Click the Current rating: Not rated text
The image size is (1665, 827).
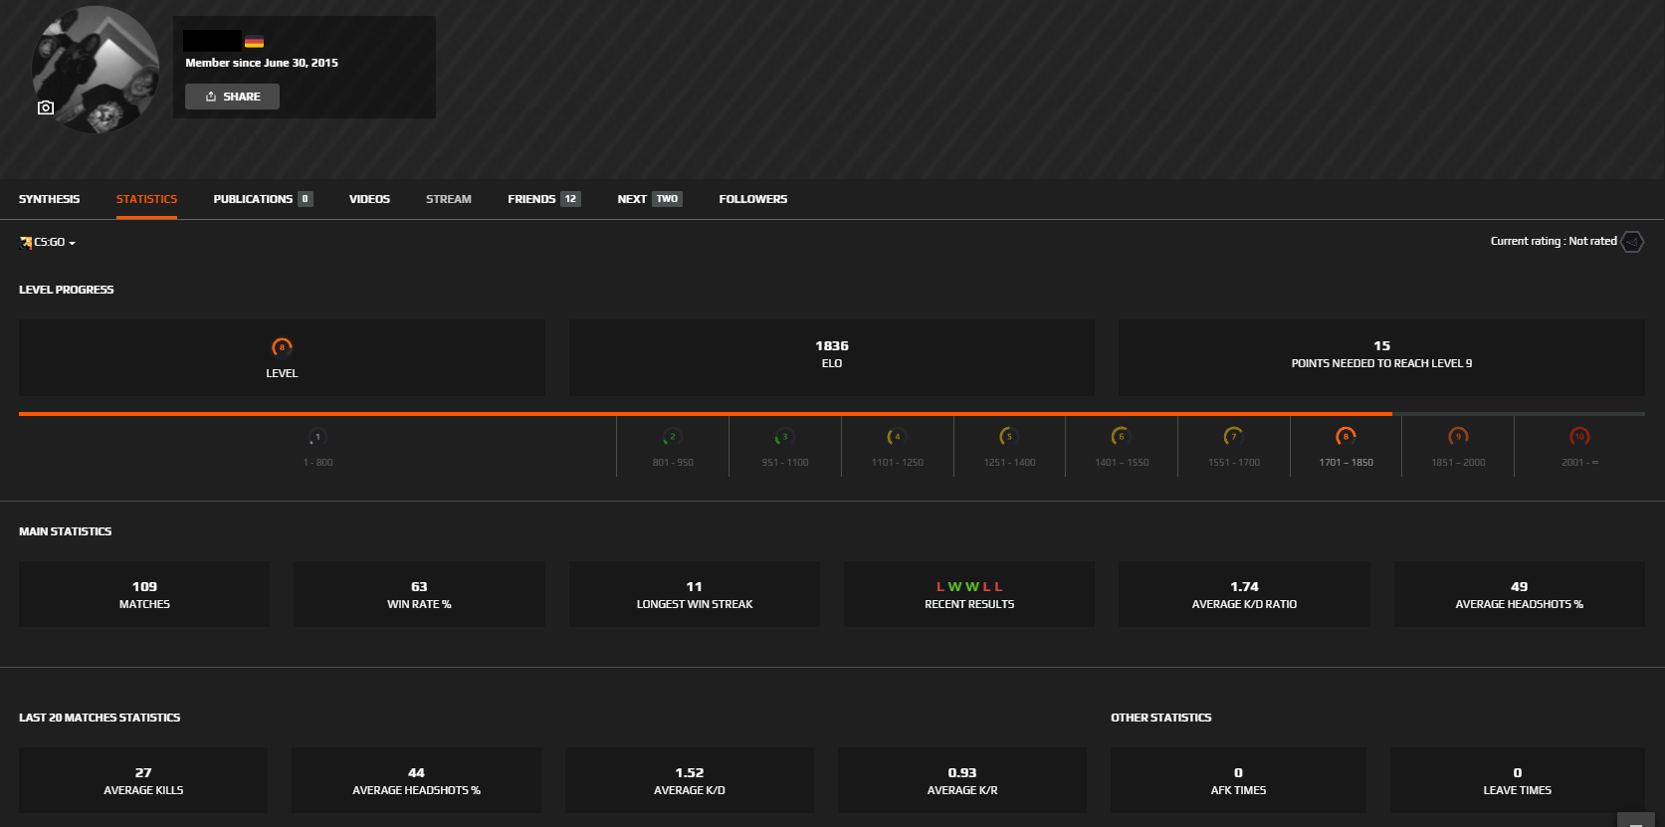click(1554, 241)
